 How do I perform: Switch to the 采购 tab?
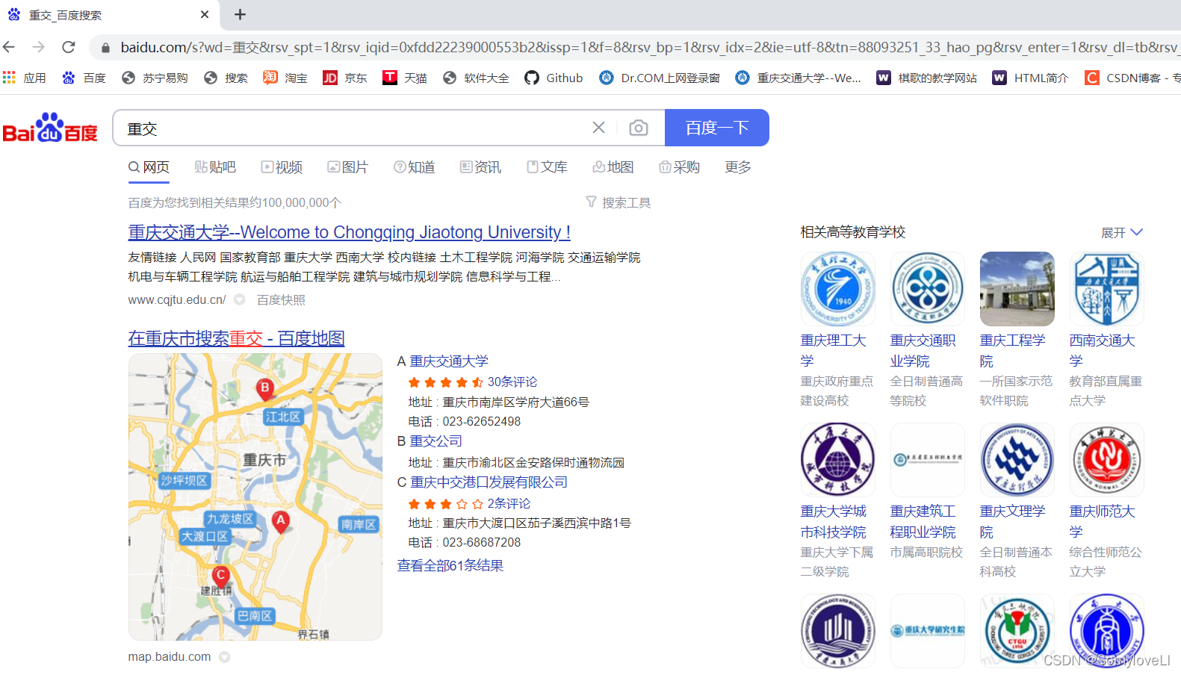679,167
